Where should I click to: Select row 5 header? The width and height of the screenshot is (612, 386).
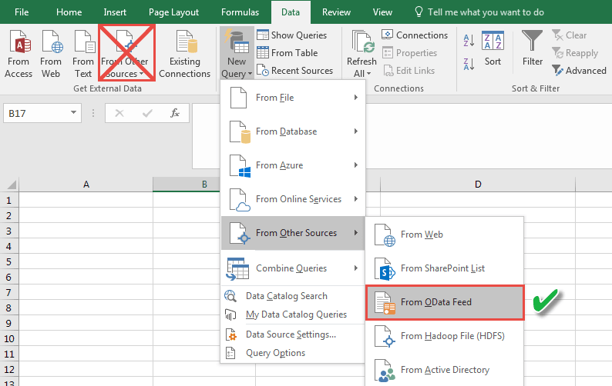click(9, 261)
